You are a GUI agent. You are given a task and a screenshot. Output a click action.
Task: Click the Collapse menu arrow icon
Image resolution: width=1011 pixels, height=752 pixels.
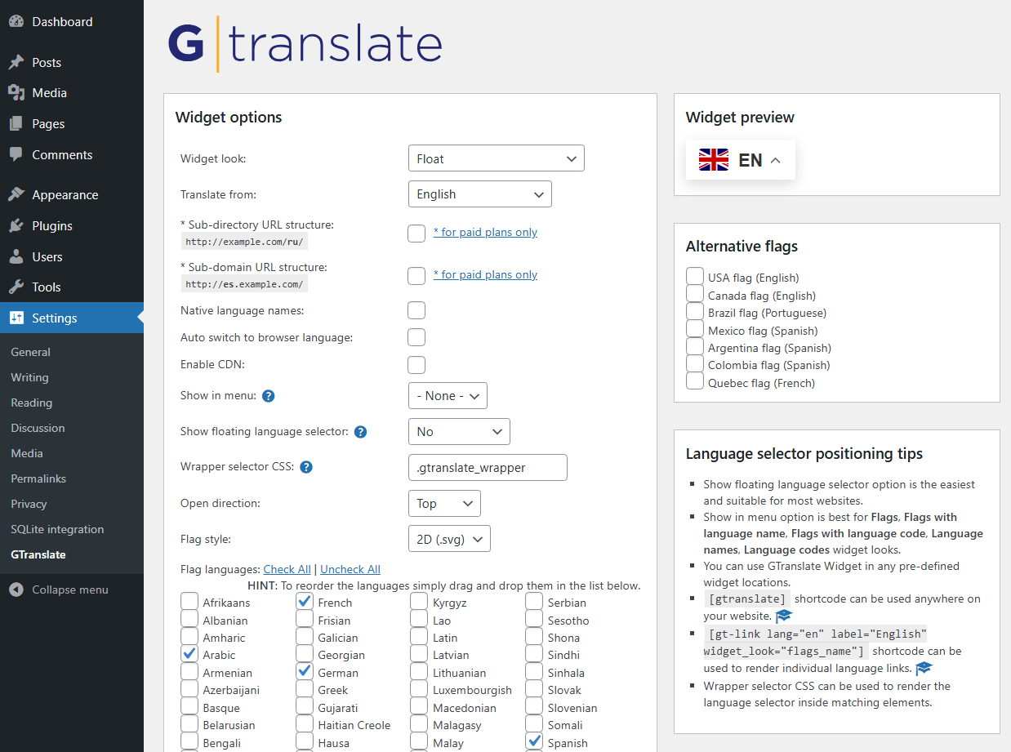(x=16, y=590)
